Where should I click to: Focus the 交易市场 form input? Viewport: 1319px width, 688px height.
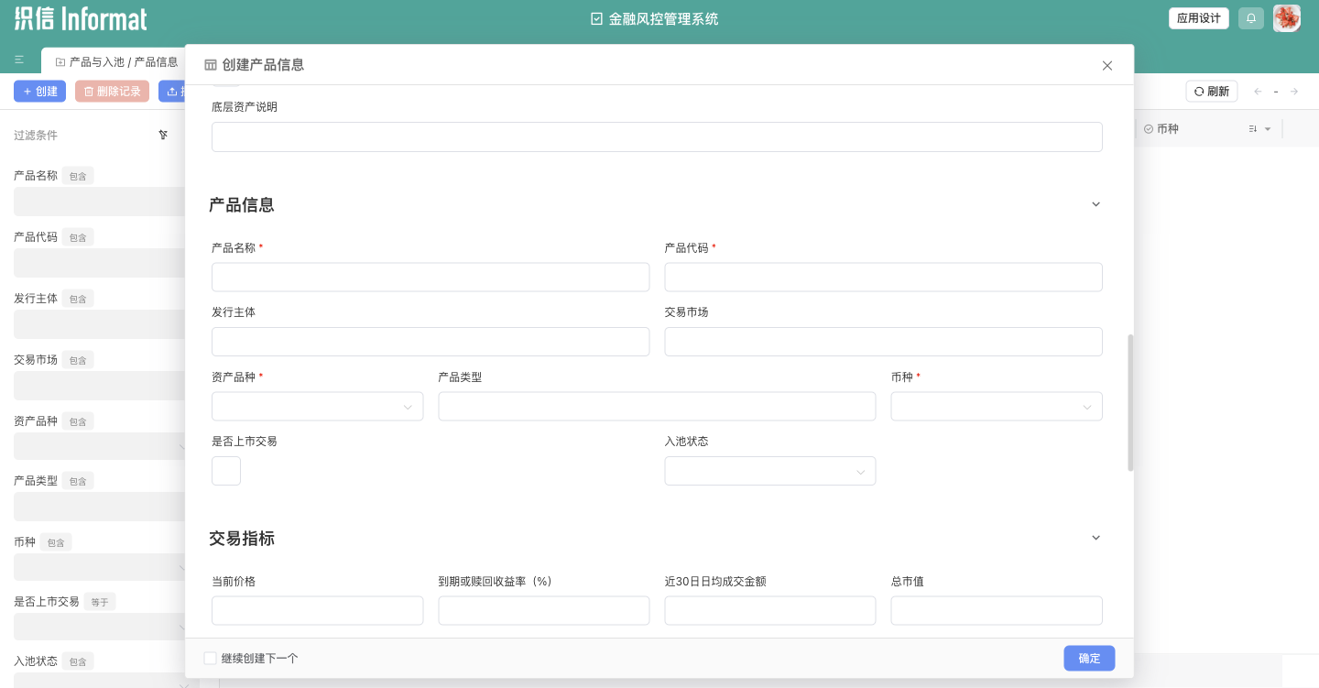(884, 342)
